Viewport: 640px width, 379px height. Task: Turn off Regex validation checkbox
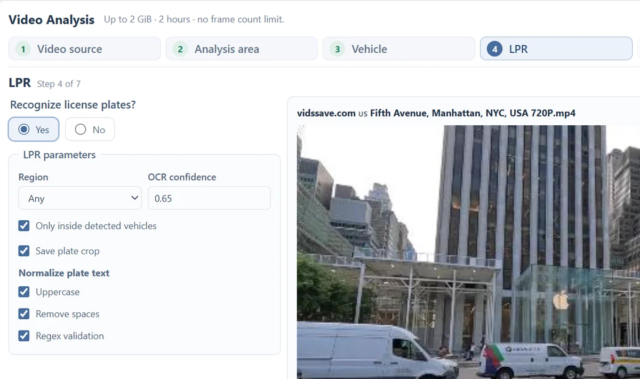pyautogui.click(x=24, y=335)
